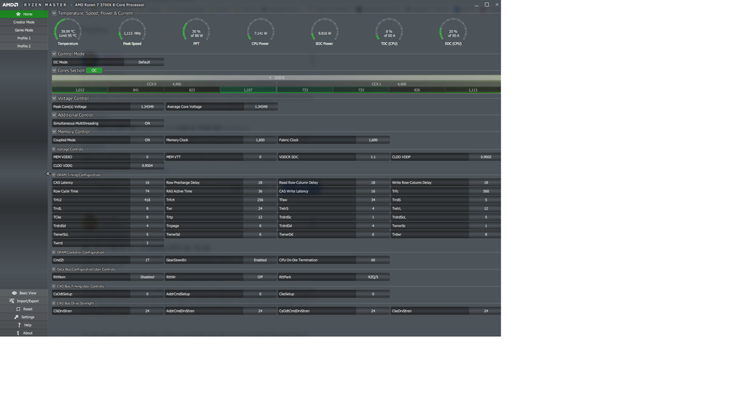The image size is (738, 415).
Task: Select core bar showing 826
Action: [417, 90]
